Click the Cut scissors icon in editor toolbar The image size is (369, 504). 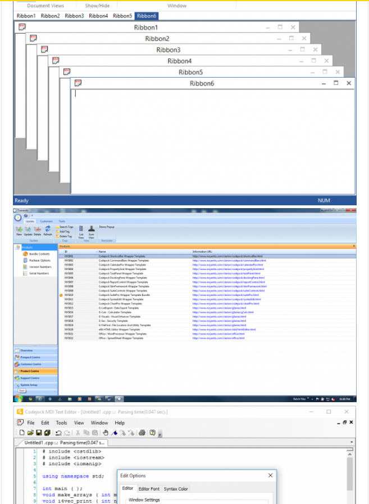tap(78, 433)
